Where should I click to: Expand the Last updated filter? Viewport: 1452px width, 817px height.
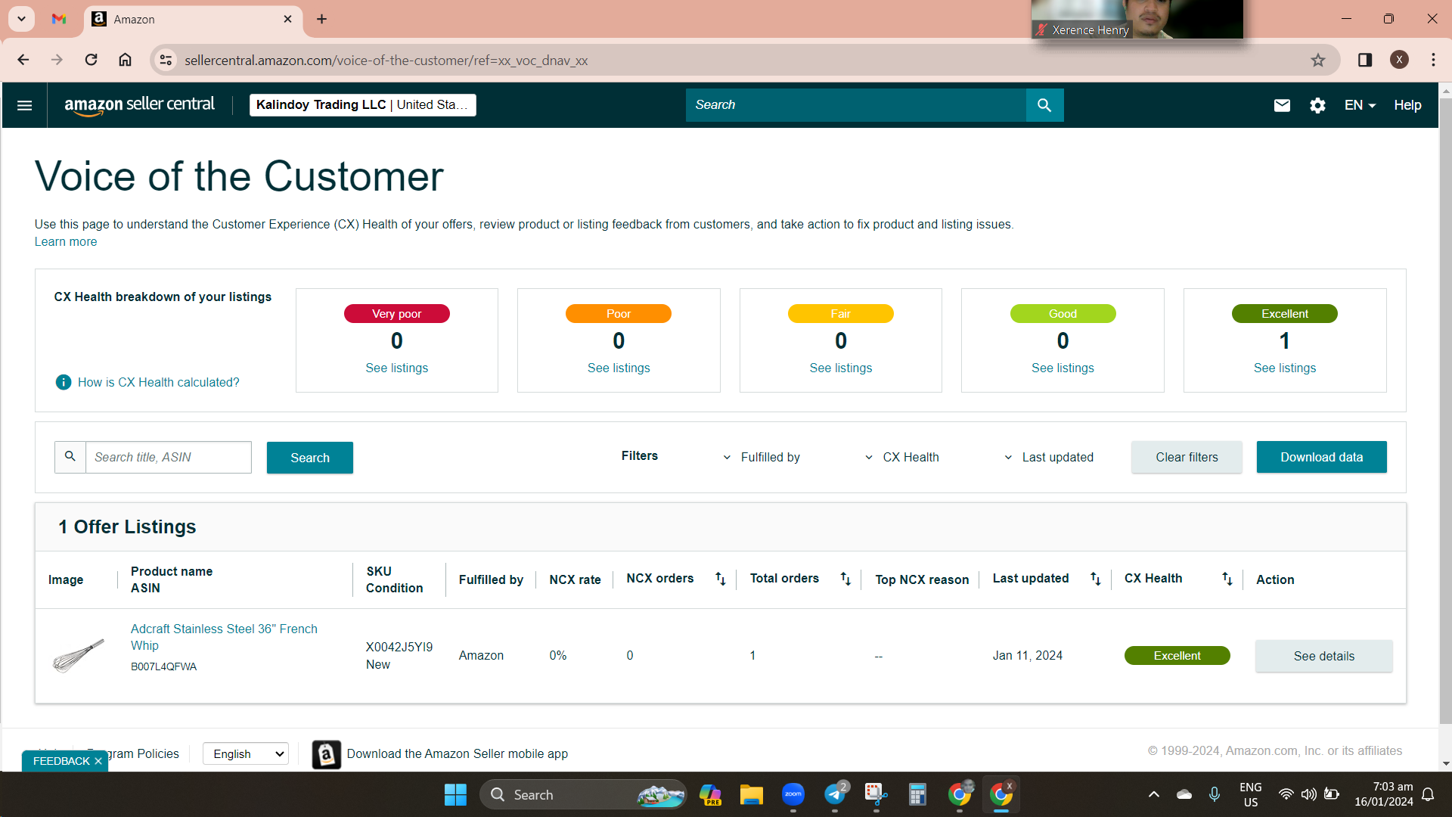[1049, 458]
